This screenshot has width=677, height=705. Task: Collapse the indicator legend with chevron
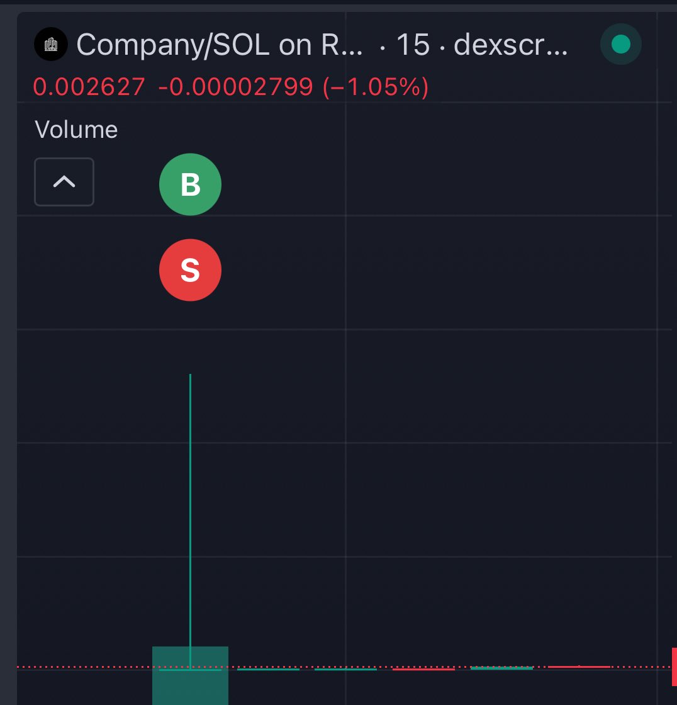(x=64, y=182)
